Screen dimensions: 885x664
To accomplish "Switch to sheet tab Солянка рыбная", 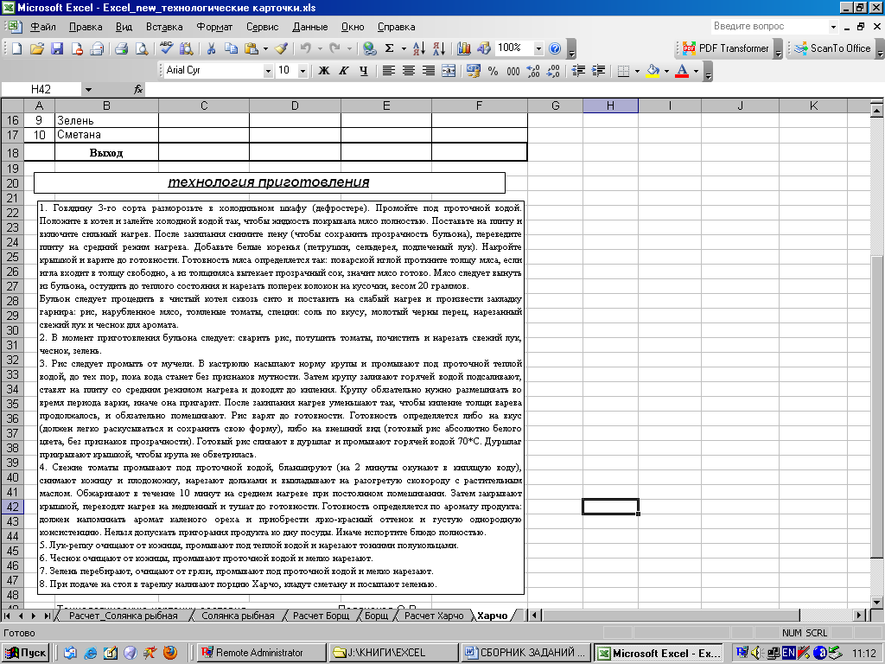I will click(x=238, y=616).
